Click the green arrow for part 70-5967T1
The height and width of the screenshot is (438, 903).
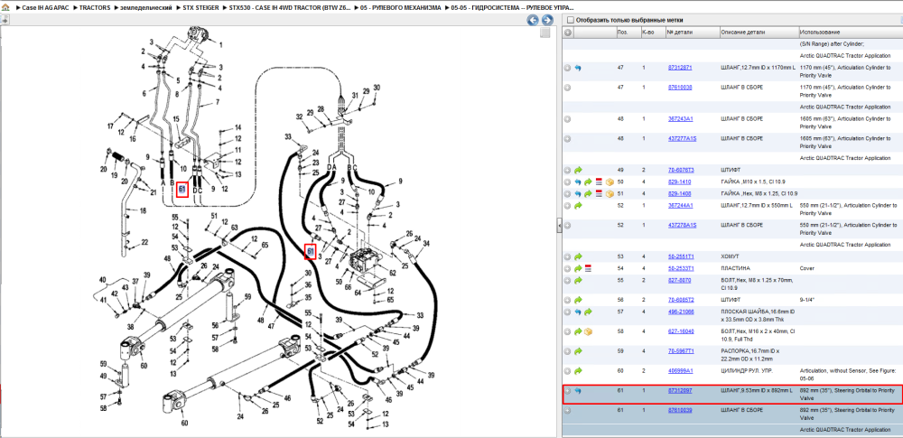578,351
